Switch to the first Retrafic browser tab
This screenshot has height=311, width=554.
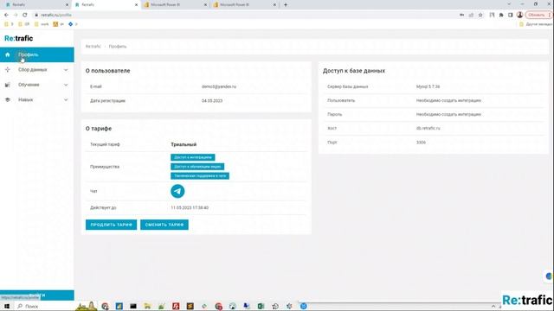[36, 5]
